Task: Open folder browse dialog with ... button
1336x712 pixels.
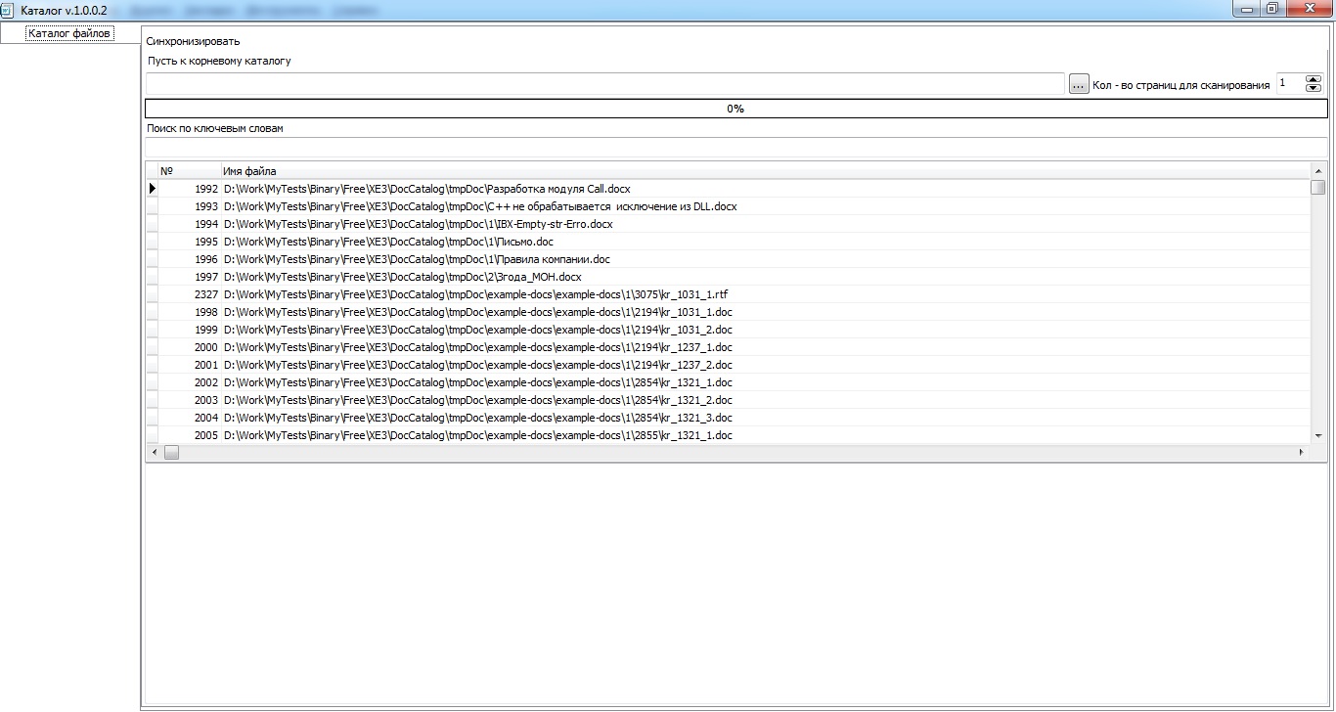Action: pos(1079,84)
